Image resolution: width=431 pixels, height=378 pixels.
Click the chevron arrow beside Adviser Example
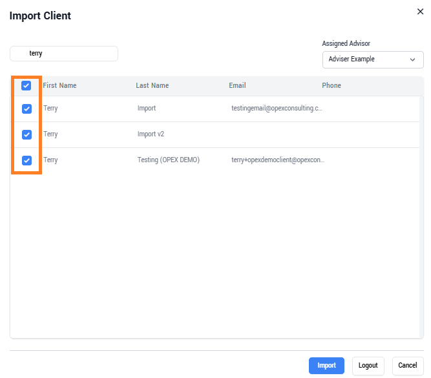pos(412,59)
